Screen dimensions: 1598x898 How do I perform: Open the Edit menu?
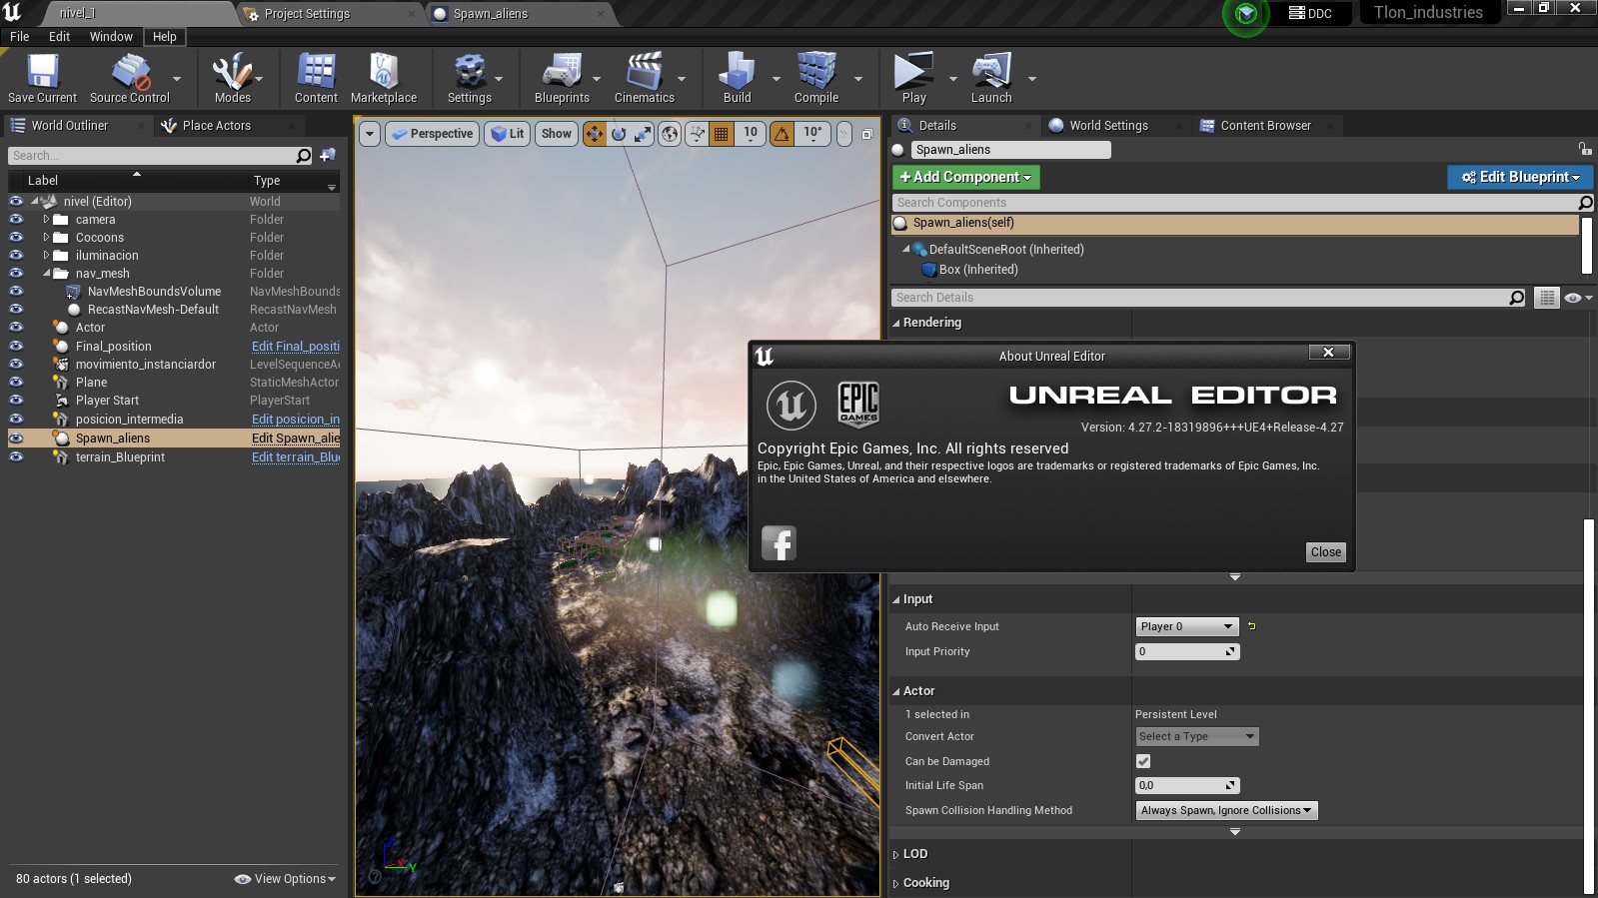(60, 37)
